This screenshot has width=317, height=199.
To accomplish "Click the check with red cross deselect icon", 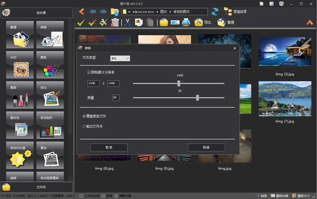I will point(92,22).
